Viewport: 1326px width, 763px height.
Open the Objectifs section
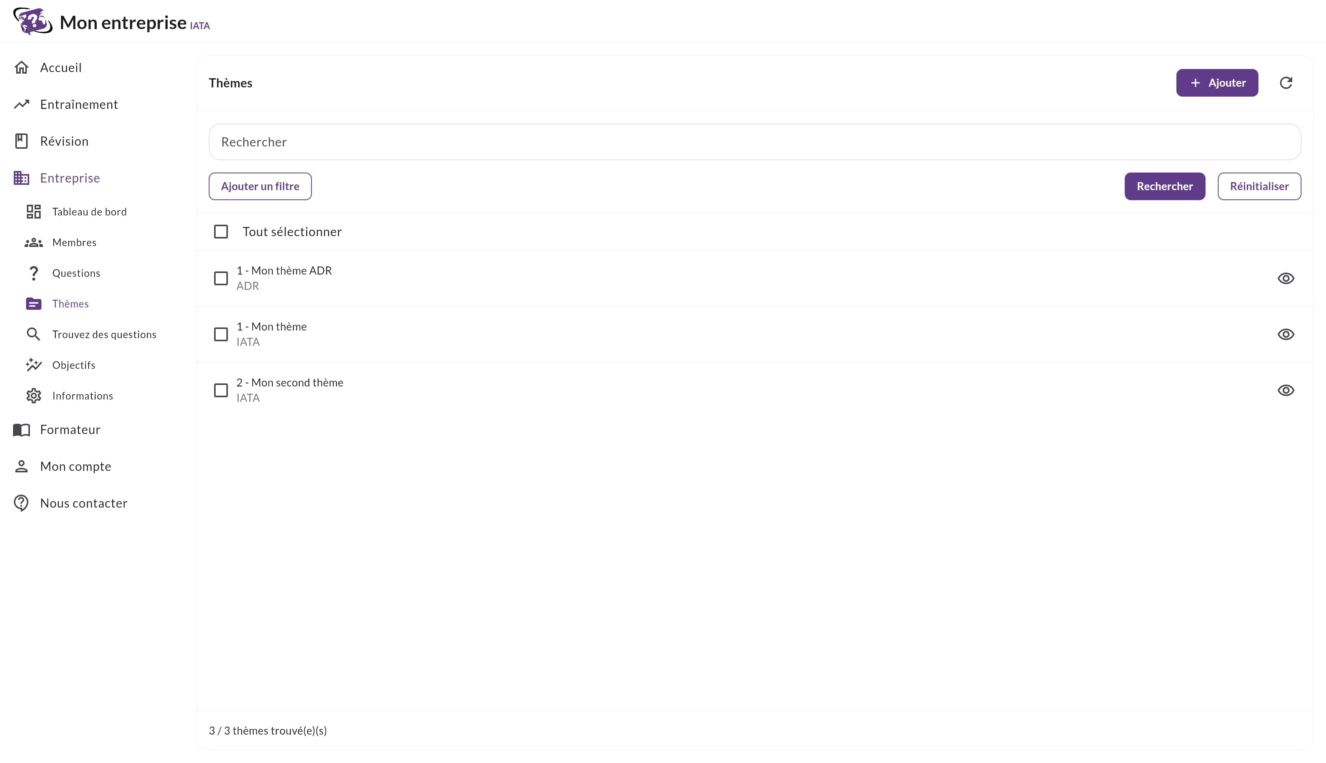pyautogui.click(x=74, y=365)
